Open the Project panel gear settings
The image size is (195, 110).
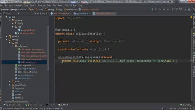[x=43, y=13]
